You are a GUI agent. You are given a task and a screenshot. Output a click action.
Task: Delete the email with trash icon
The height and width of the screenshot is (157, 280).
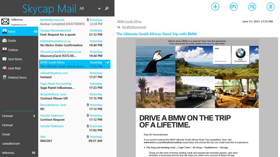270,7
